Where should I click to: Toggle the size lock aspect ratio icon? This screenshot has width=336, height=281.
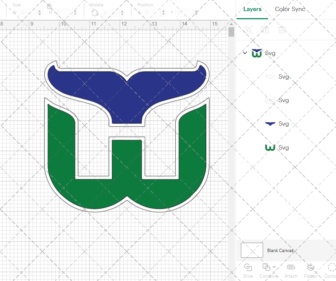click(49, 6)
